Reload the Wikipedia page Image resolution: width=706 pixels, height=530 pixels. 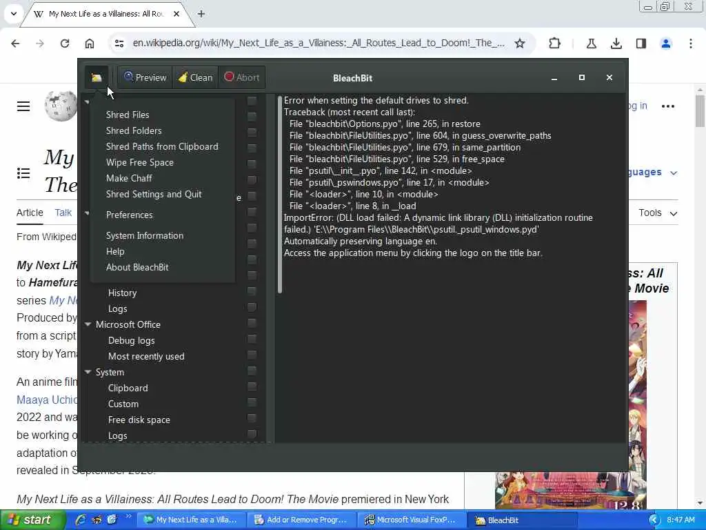pos(65,43)
